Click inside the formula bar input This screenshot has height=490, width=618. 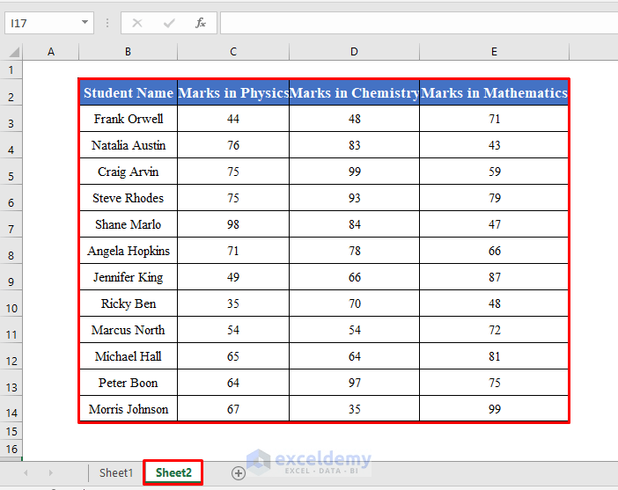click(419, 23)
